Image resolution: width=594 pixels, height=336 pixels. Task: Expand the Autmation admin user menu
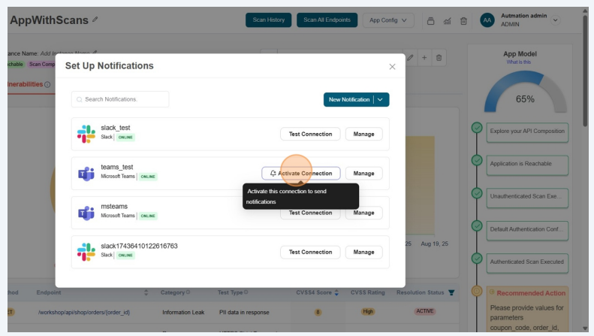point(556,20)
